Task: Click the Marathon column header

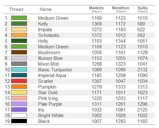Action: pyautogui.click(x=121, y=9)
